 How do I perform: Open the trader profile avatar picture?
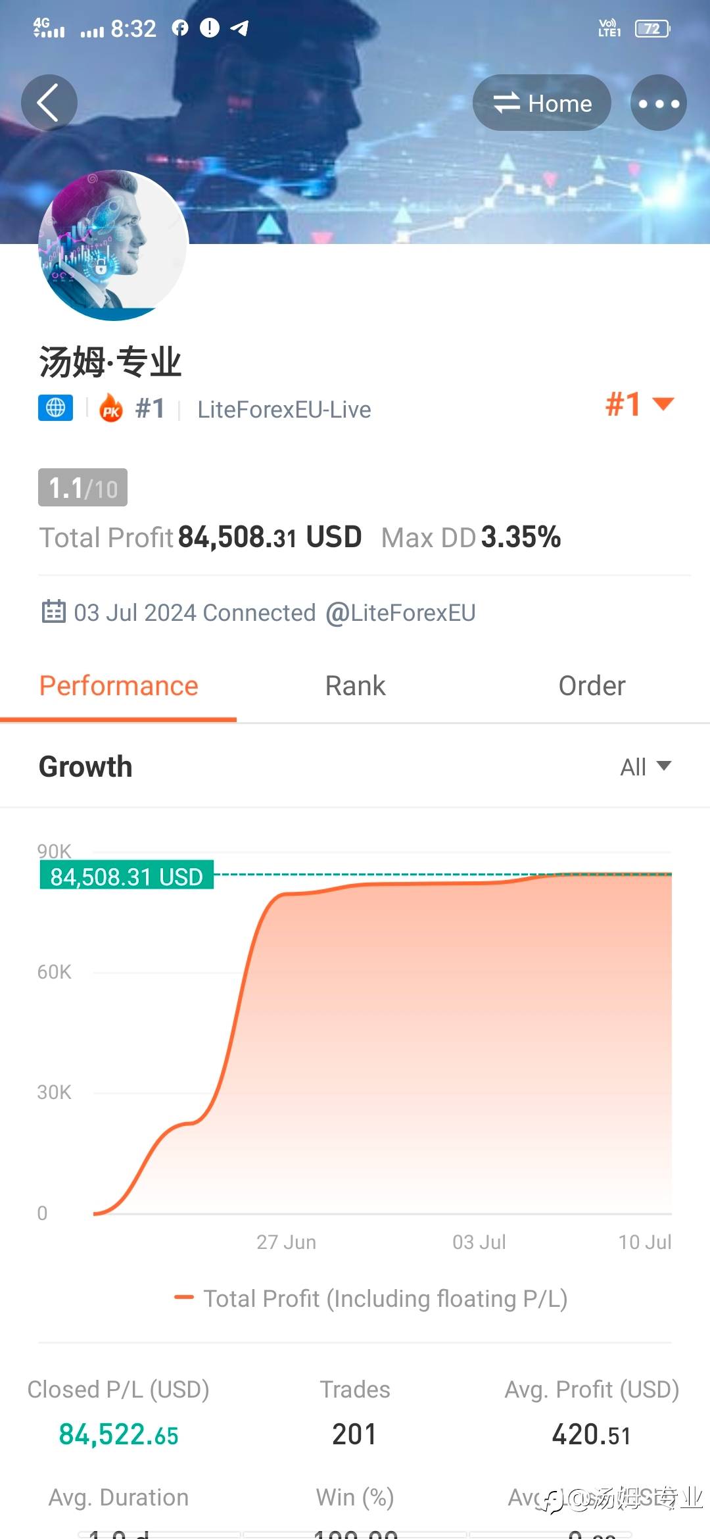click(x=113, y=245)
